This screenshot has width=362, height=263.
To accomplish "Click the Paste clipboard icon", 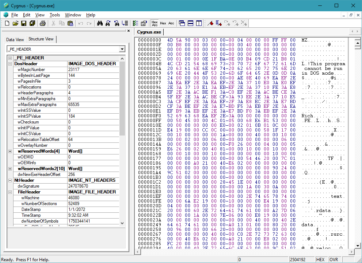I will pos(70,23).
